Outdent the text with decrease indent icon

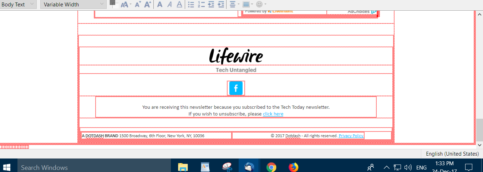(x=211, y=5)
